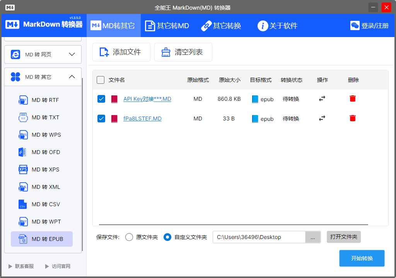This screenshot has width=396, height=278.
Task: Click the OFD file icon in sidebar
Action: coord(22,153)
